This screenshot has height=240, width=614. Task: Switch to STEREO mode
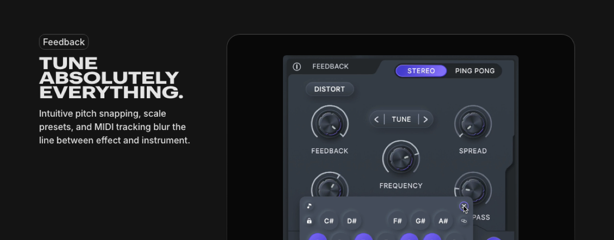pyautogui.click(x=421, y=71)
